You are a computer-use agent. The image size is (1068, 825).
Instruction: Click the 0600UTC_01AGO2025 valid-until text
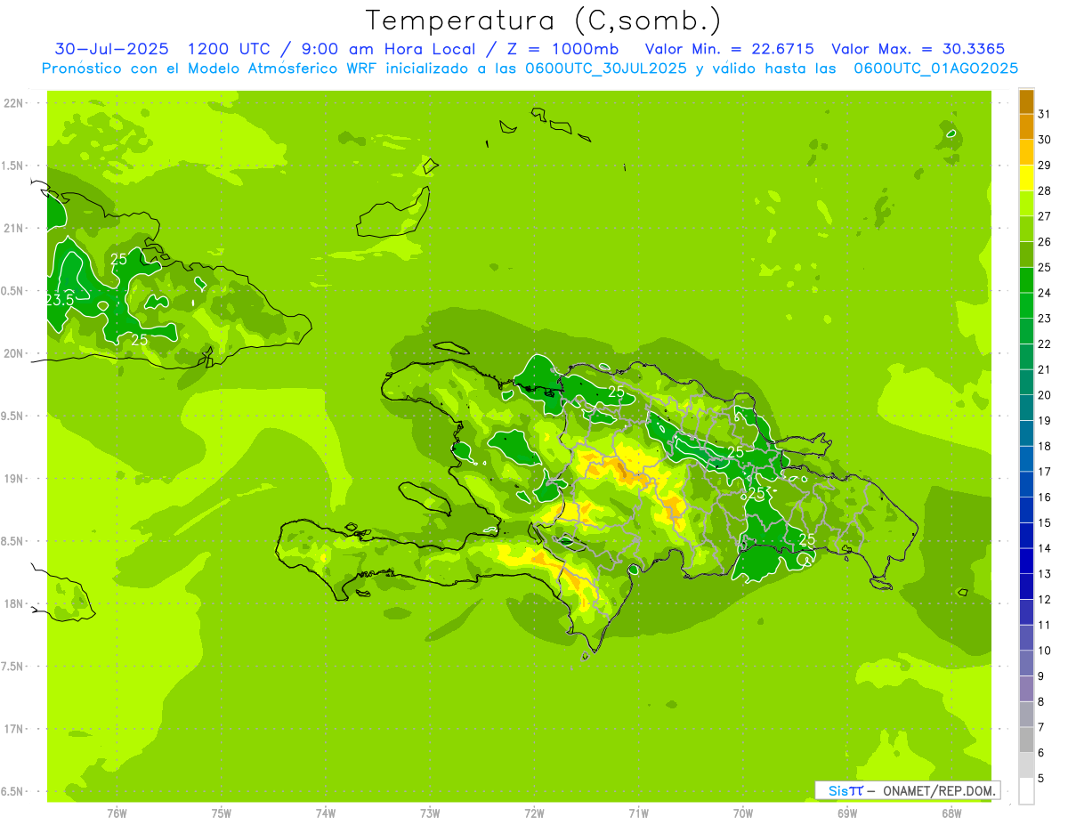pos(935,69)
